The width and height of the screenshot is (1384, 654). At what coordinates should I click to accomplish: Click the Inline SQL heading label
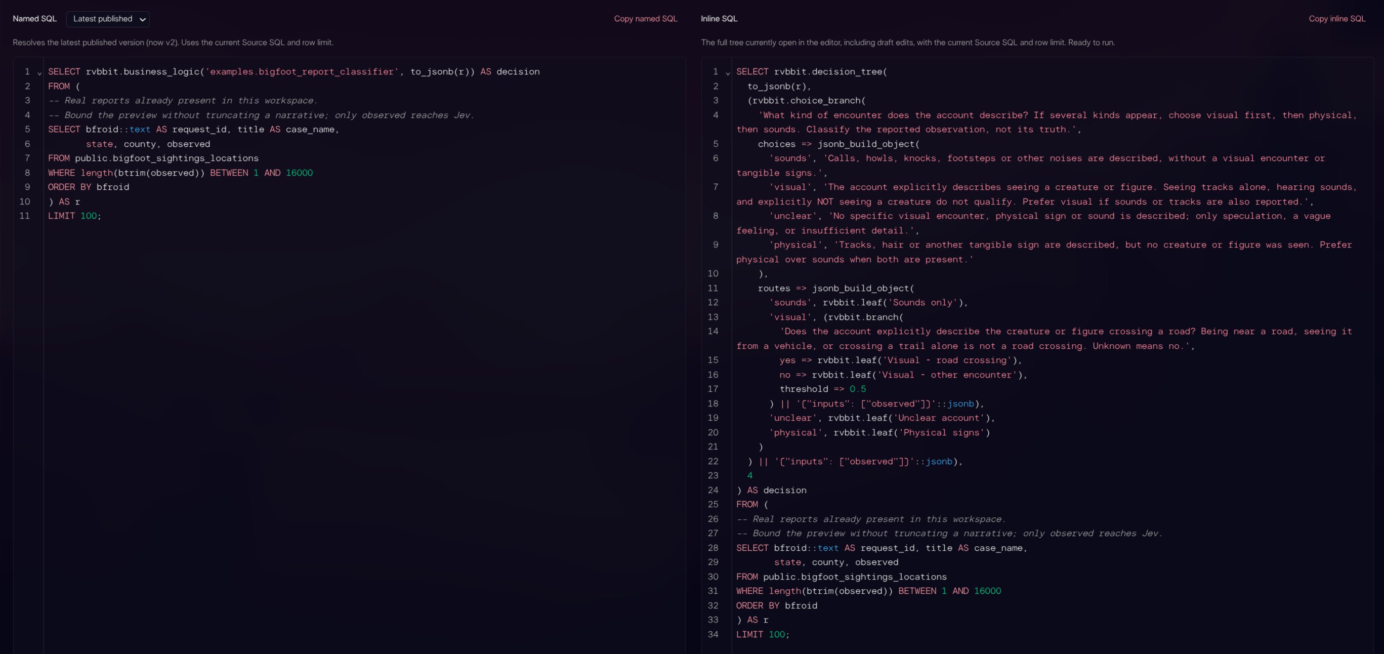pos(719,19)
